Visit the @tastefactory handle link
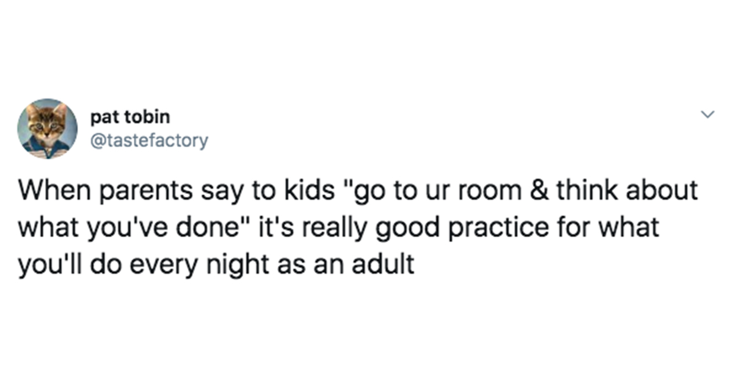Viewport: 733px width, 384px height. point(148,141)
